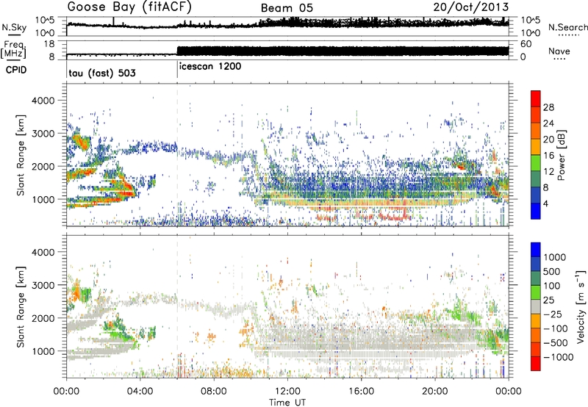
Task: Click the 'Power [dB]' color bar label
Action: point(561,155)
